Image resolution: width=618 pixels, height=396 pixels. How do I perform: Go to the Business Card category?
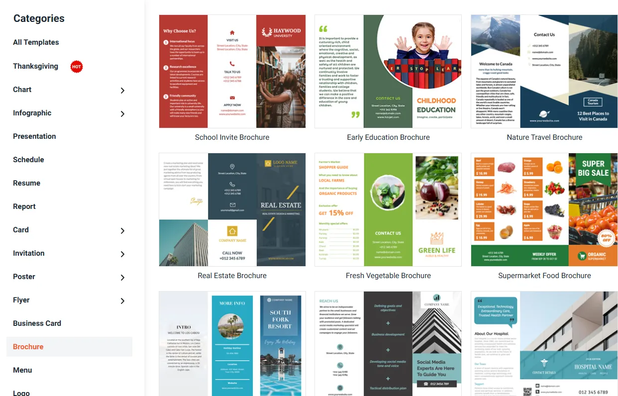pyautogui.click(x=37, y=323)
